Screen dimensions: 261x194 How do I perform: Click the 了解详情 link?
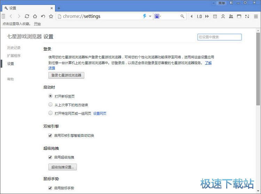208,63
